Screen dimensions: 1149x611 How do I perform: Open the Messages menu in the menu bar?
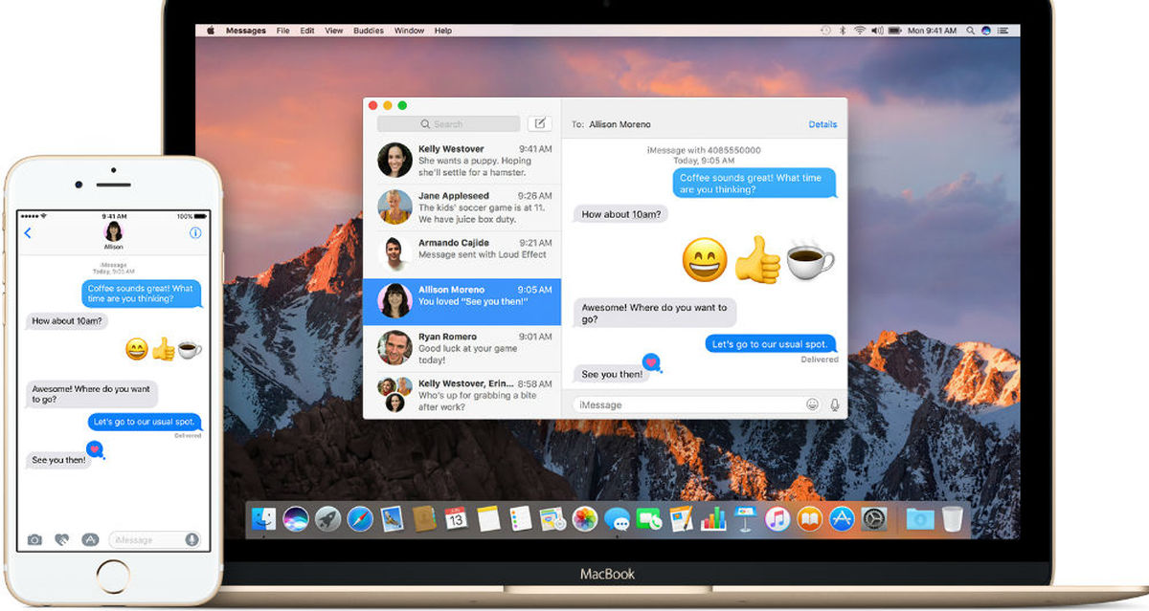pyautogui.click(x=246, y=31)
